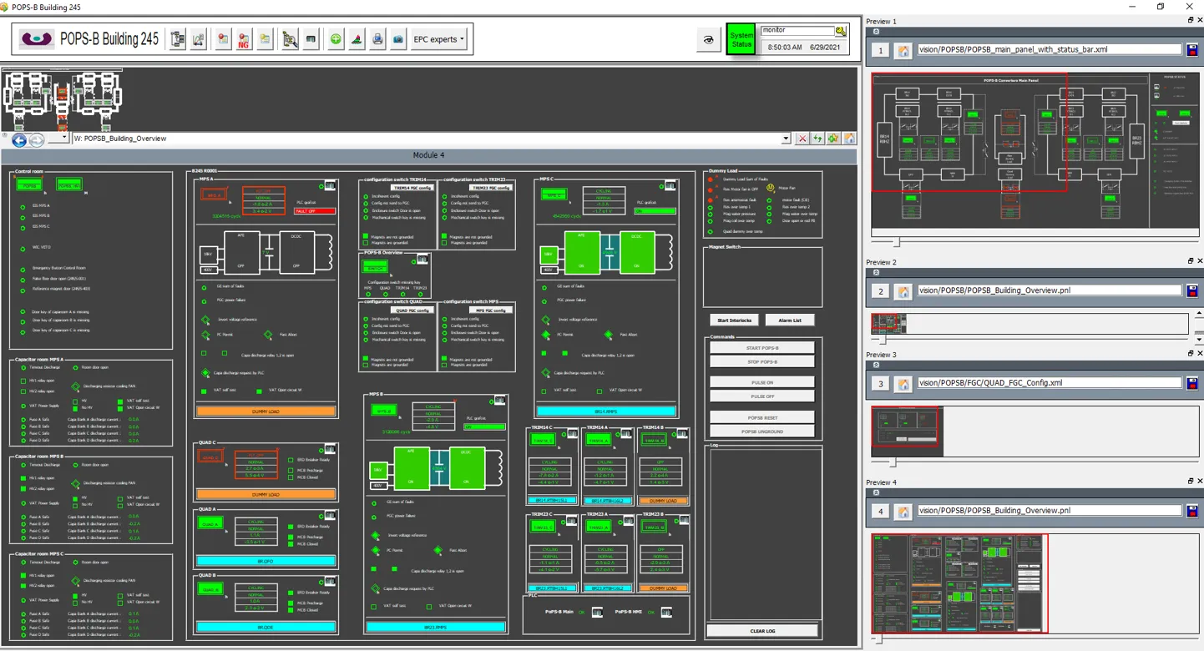Screen dimensions: 1204x651
Task: Open the MPS C detail panel icon
Action: [x=670, y=185]
